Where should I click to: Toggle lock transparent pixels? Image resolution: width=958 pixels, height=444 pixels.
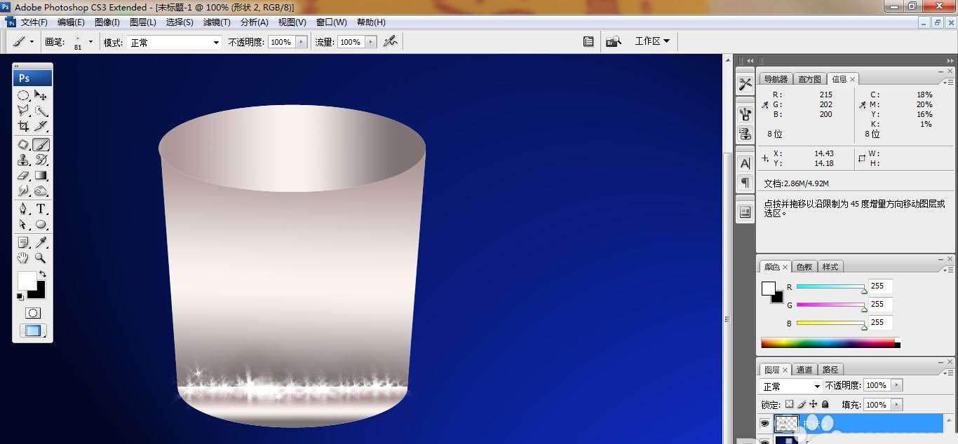[x=789, y=404]
